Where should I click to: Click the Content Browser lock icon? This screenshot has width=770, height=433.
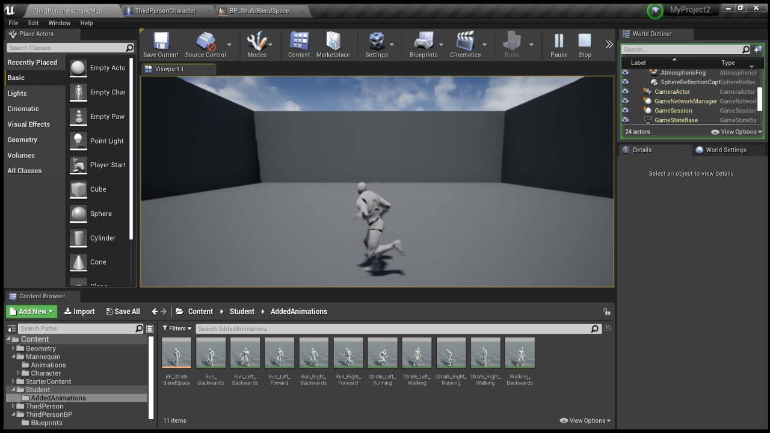[607, 312]
